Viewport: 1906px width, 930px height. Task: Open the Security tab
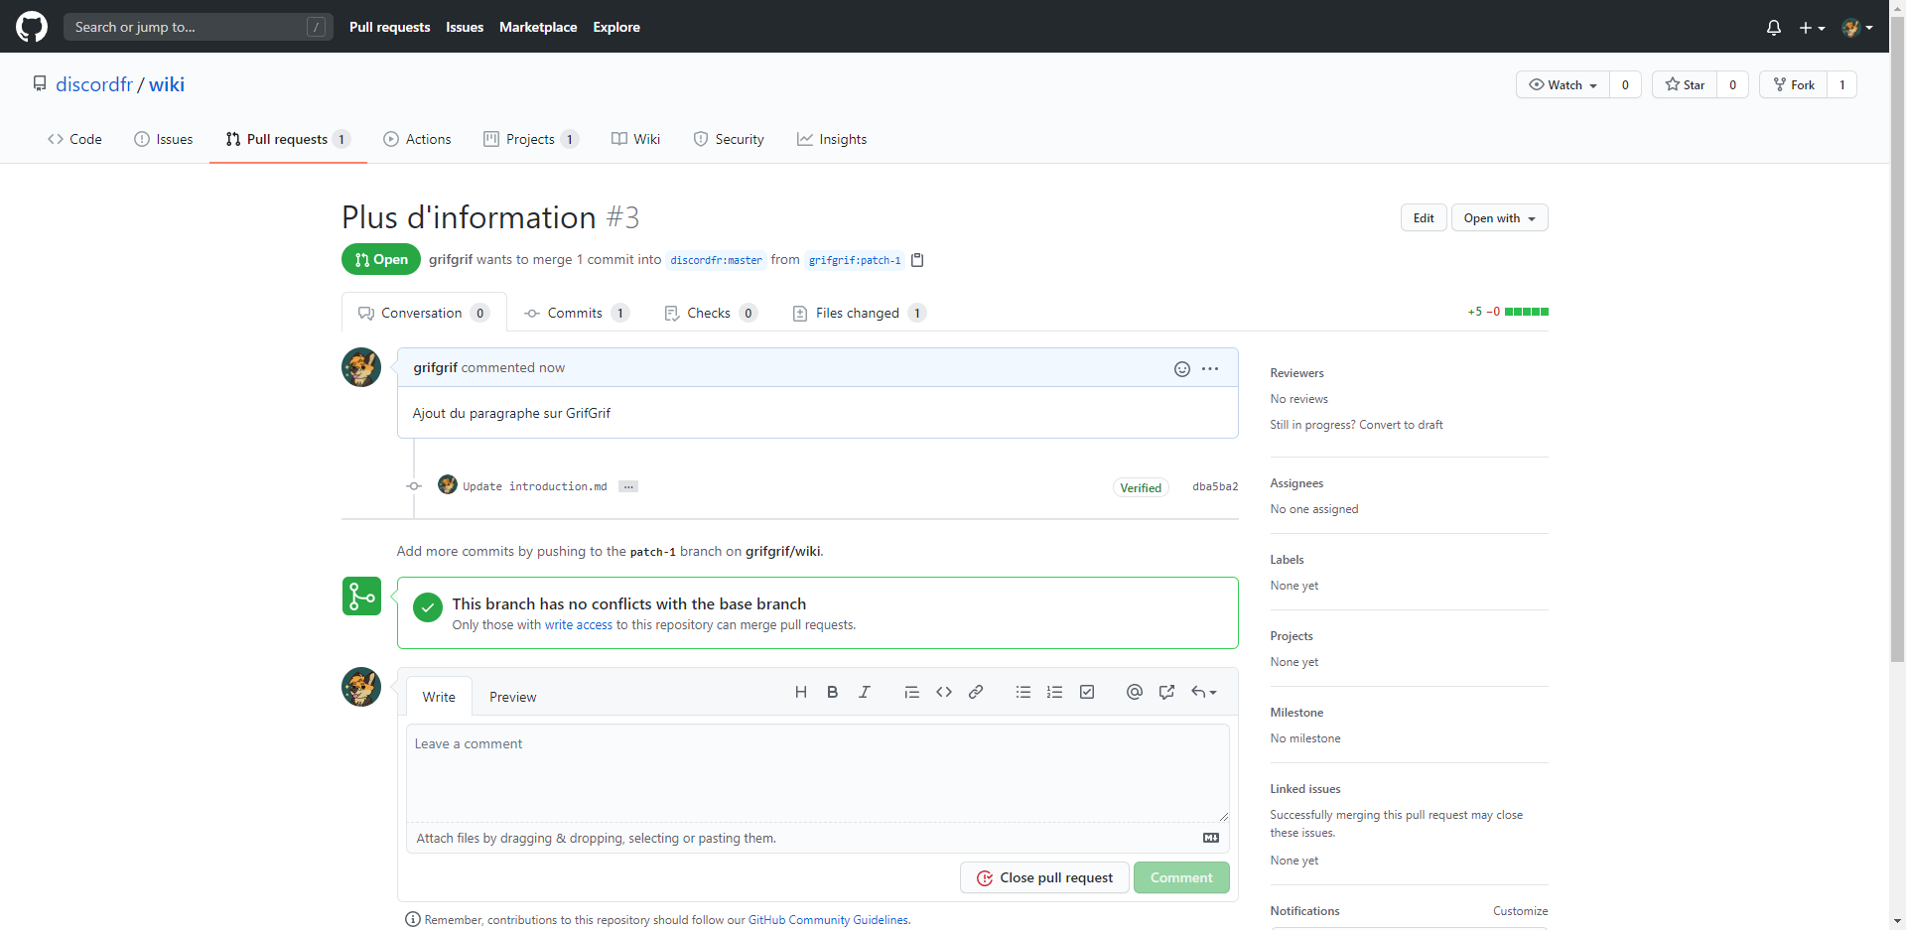(729, 139)
